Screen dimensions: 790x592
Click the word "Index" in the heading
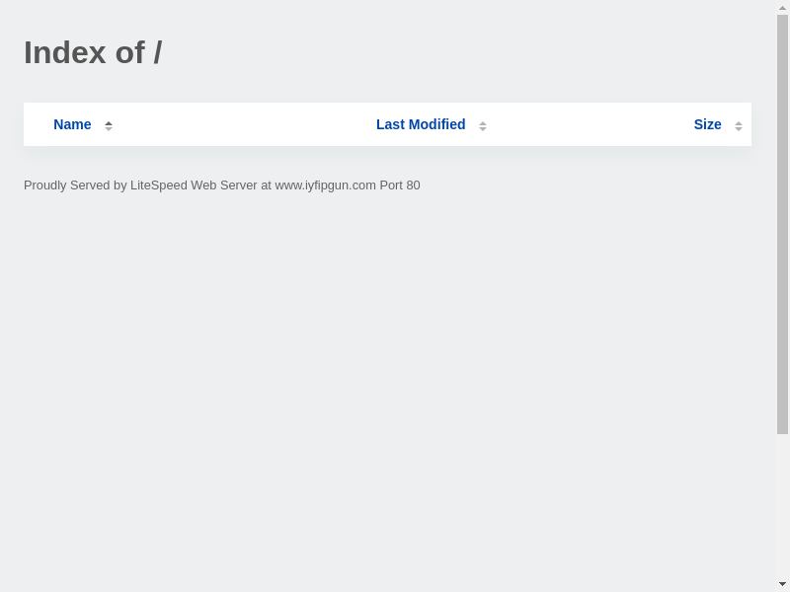pos(64,52)
